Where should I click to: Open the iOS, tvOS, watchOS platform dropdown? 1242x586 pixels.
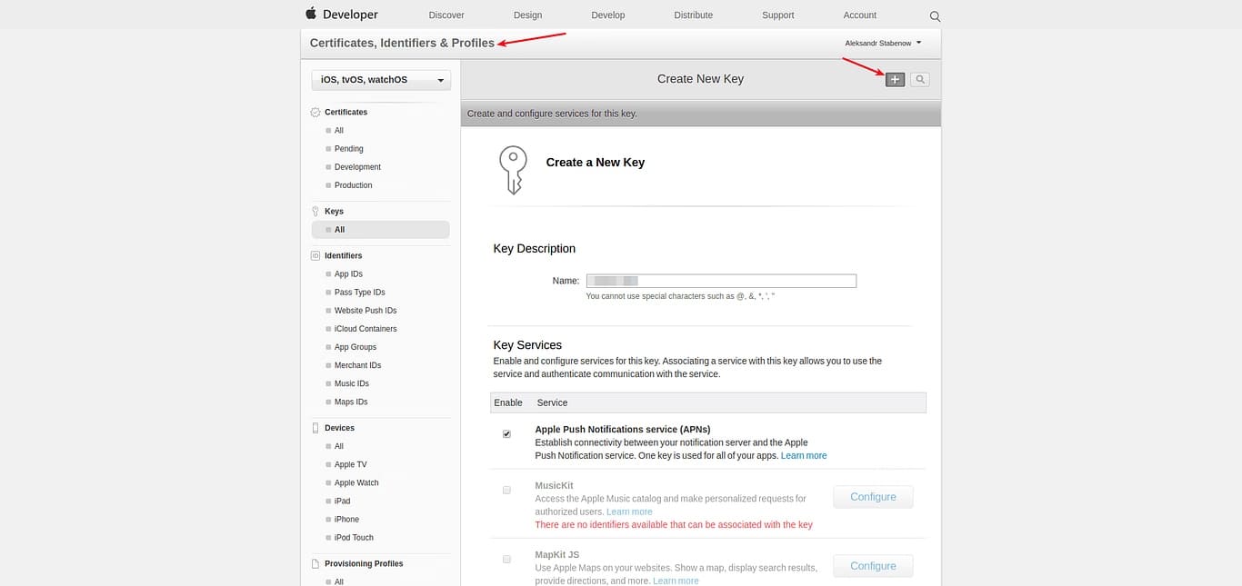(380, 79)
